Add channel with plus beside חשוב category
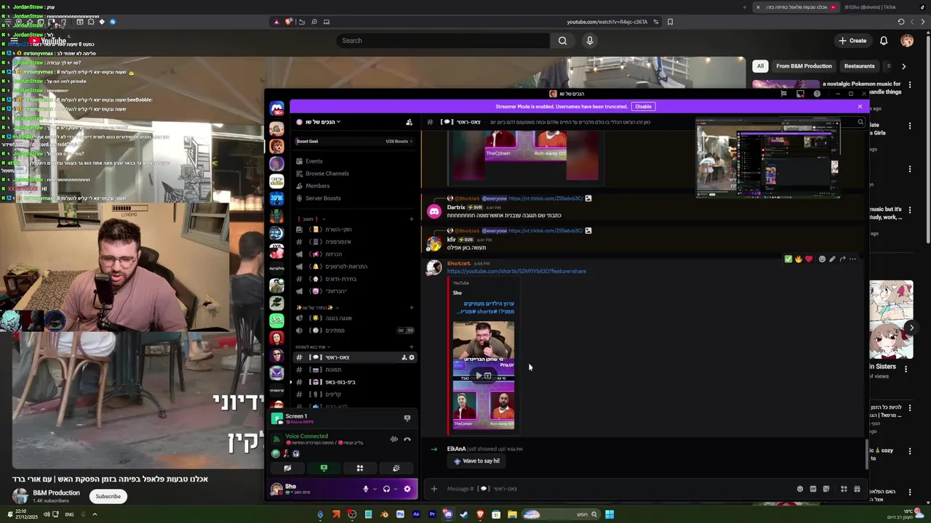Image resolution: width=931 pixels, height=523 pixels. click(x=411, y=219)
